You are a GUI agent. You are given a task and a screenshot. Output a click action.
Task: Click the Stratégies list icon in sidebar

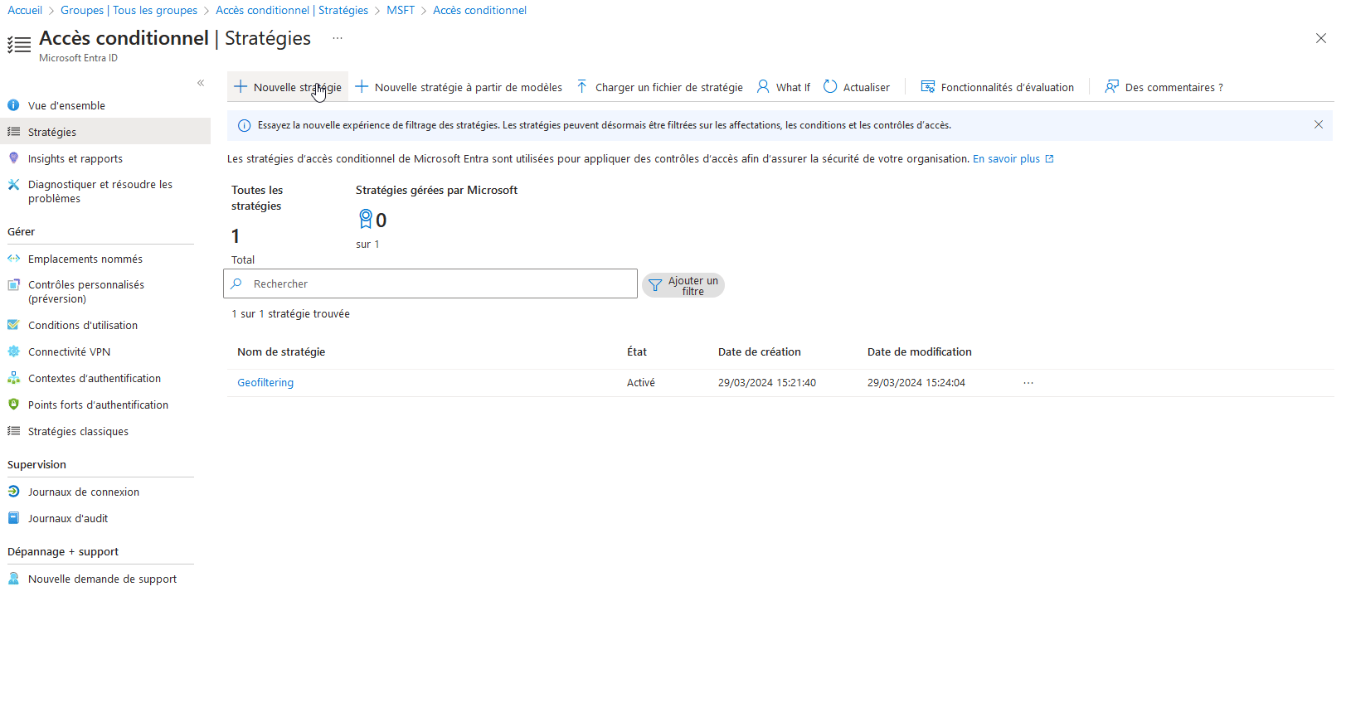click(x=13, y=132)
